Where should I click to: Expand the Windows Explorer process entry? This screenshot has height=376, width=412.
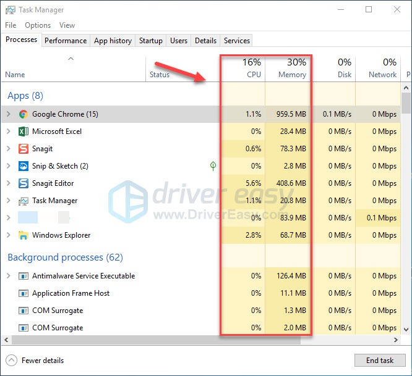pos(8,235)
